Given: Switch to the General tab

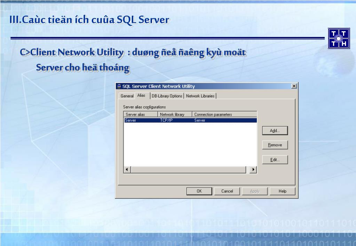Looking at the screenshot, I should 127,96.
